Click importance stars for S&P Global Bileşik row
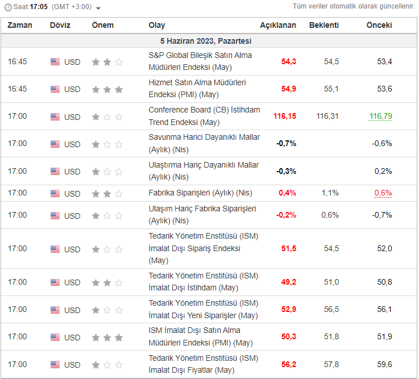This screenshot has height=379, width=419. click(107, 62)
